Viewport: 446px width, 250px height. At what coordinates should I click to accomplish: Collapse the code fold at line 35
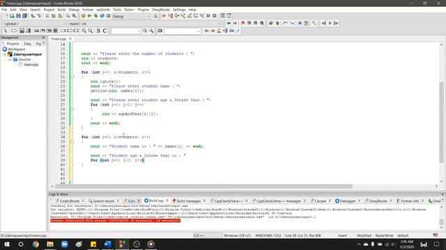click(x=72, y=142)
